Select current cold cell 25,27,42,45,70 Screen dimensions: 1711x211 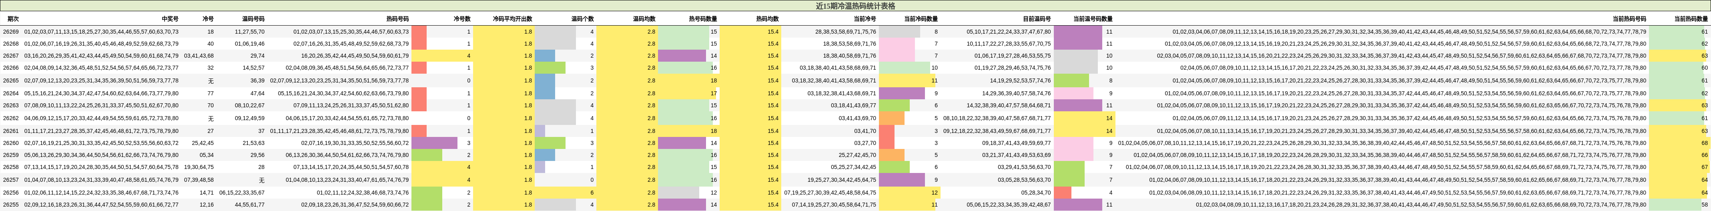tap(857, 155)
